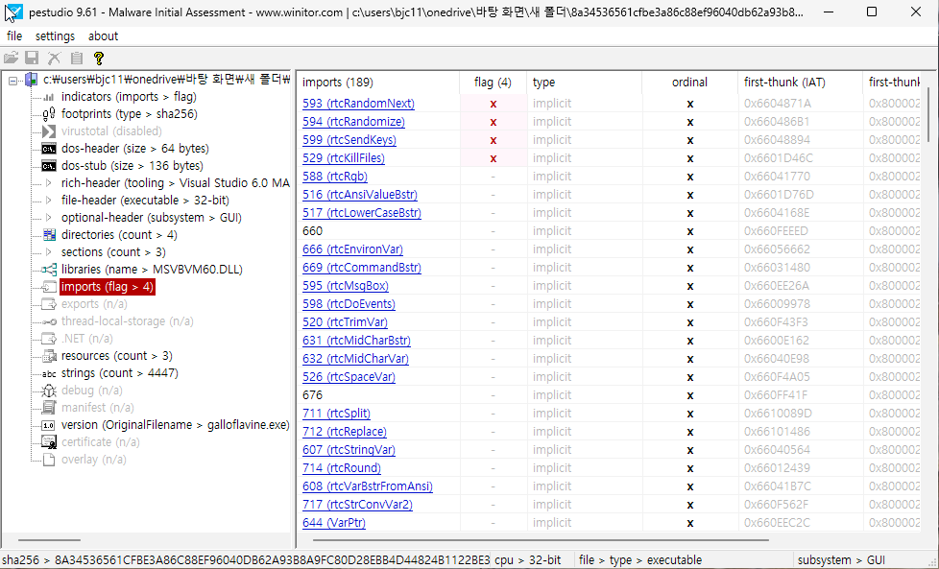The height and width of the screenshot is (569, 939).
Task: Collapse the root file tree node
Action: [13, 80]
